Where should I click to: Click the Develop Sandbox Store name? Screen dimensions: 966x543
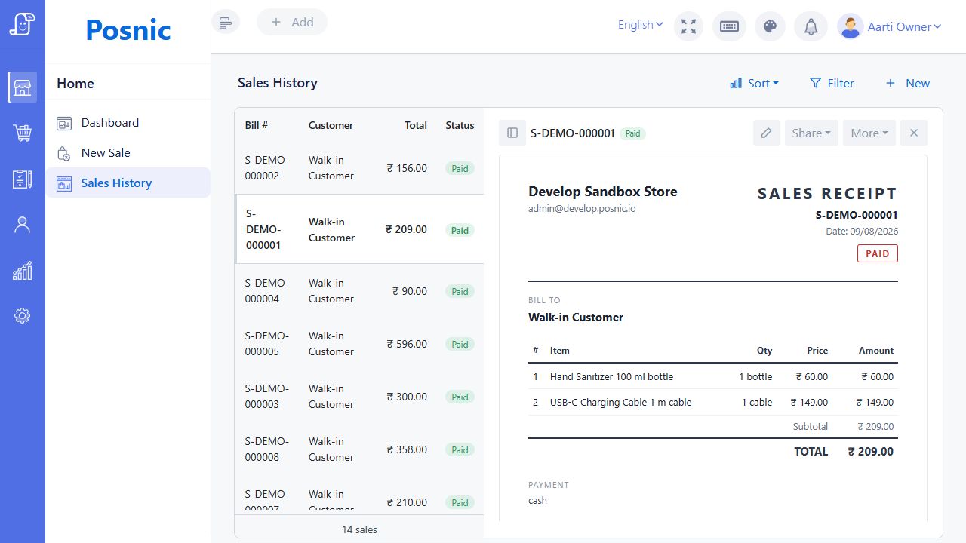(x=603, y=192)
